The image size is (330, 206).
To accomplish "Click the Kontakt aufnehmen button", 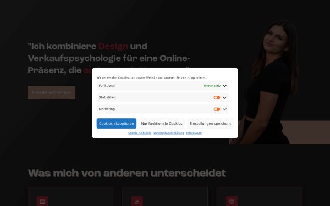I will pyautogui.click(x=51, y=92).
